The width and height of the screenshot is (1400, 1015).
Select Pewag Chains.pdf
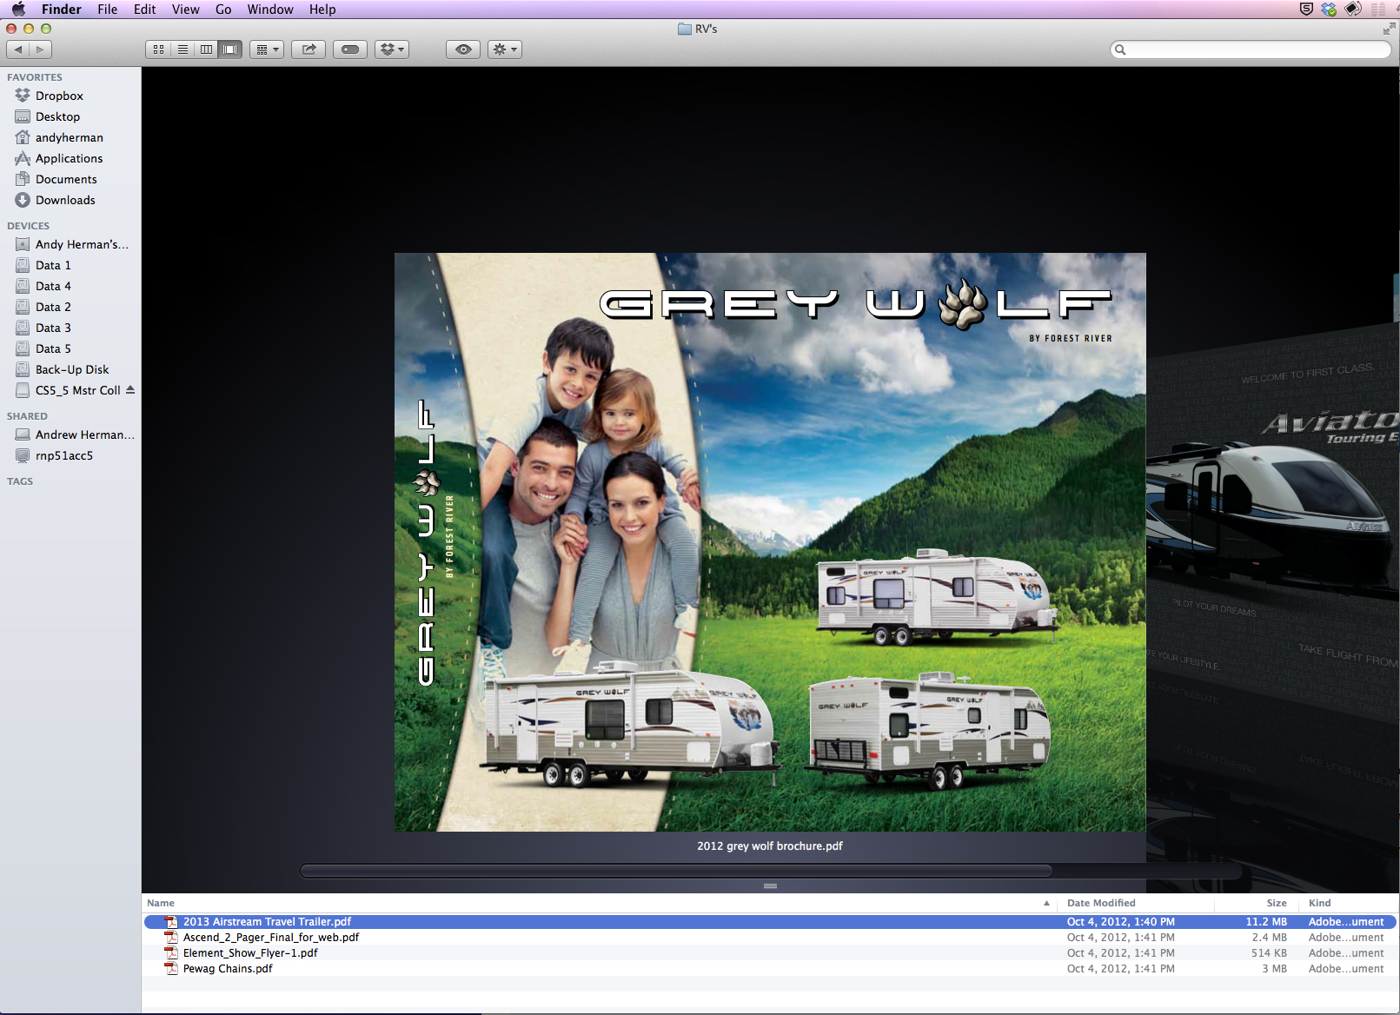(770, 969)
